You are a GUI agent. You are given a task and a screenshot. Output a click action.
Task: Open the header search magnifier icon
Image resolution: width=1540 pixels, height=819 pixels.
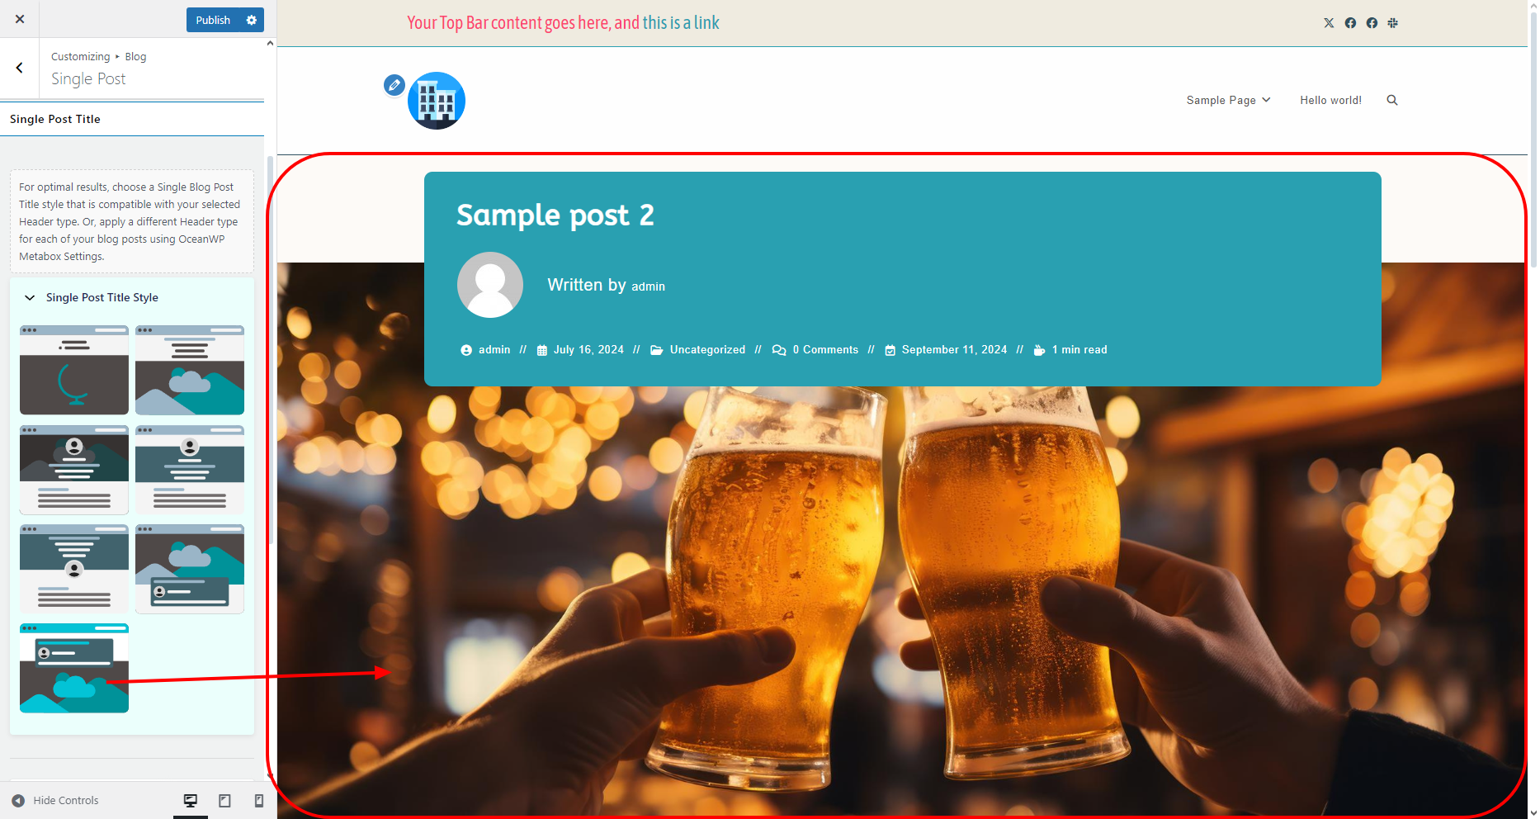pos(1392,100)
